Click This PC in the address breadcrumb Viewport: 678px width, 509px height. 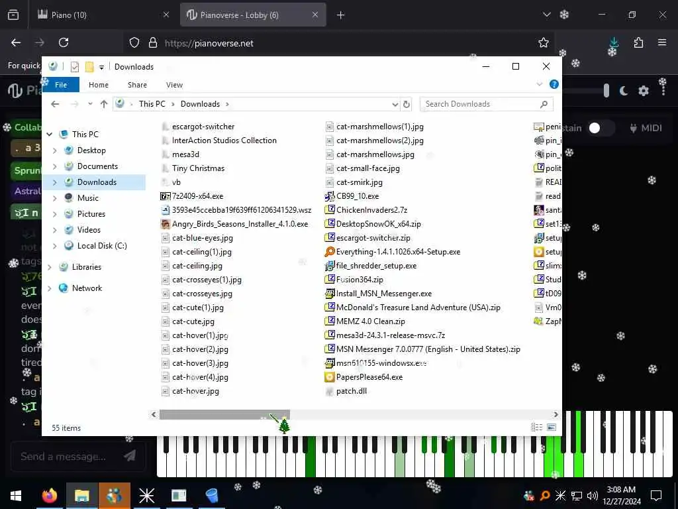pyautogui.click(x=152, y=104)
